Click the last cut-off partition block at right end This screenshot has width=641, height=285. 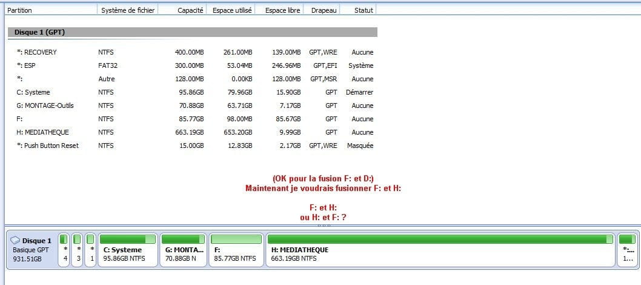[x=628, y=250]
